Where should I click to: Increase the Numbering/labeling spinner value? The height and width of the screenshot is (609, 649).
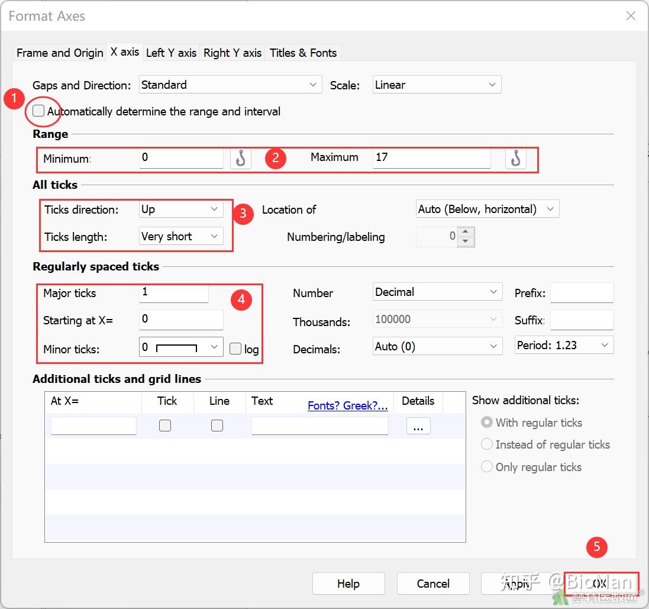466,233
